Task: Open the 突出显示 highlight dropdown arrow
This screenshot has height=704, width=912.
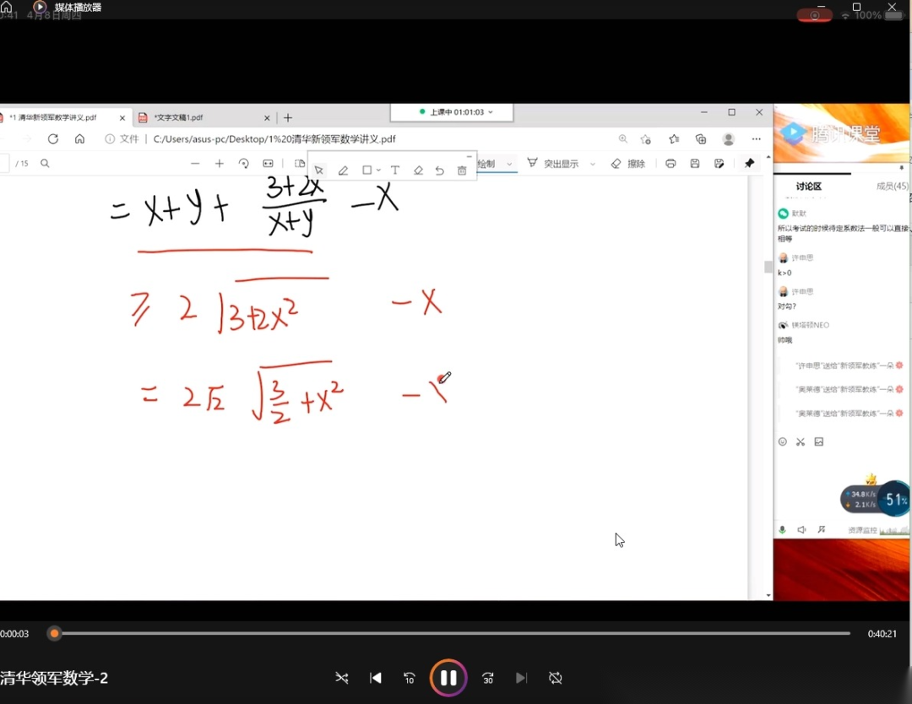Action: (x=592, y=165)
